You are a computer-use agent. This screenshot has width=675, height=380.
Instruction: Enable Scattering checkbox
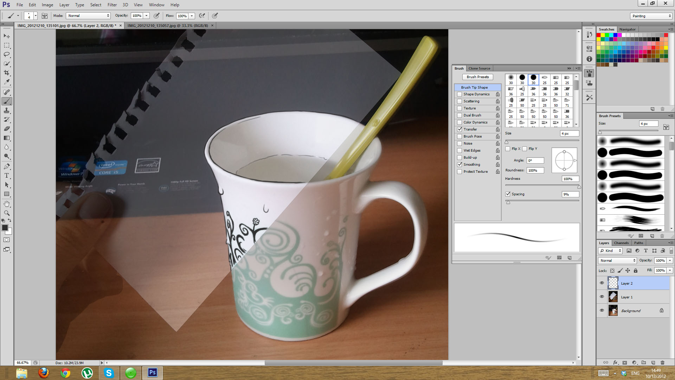click(x=459, y=101)
